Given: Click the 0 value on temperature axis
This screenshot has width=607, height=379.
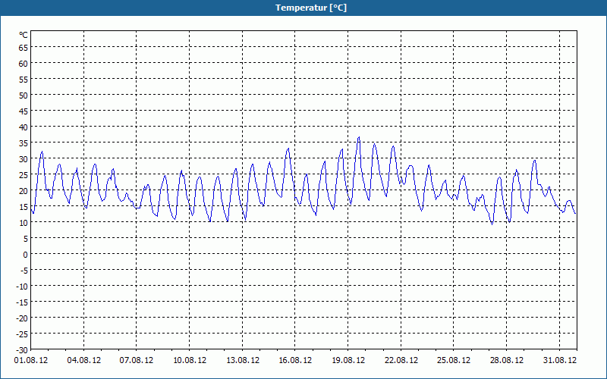Looking at the screenshot, I should click(26, 254).
